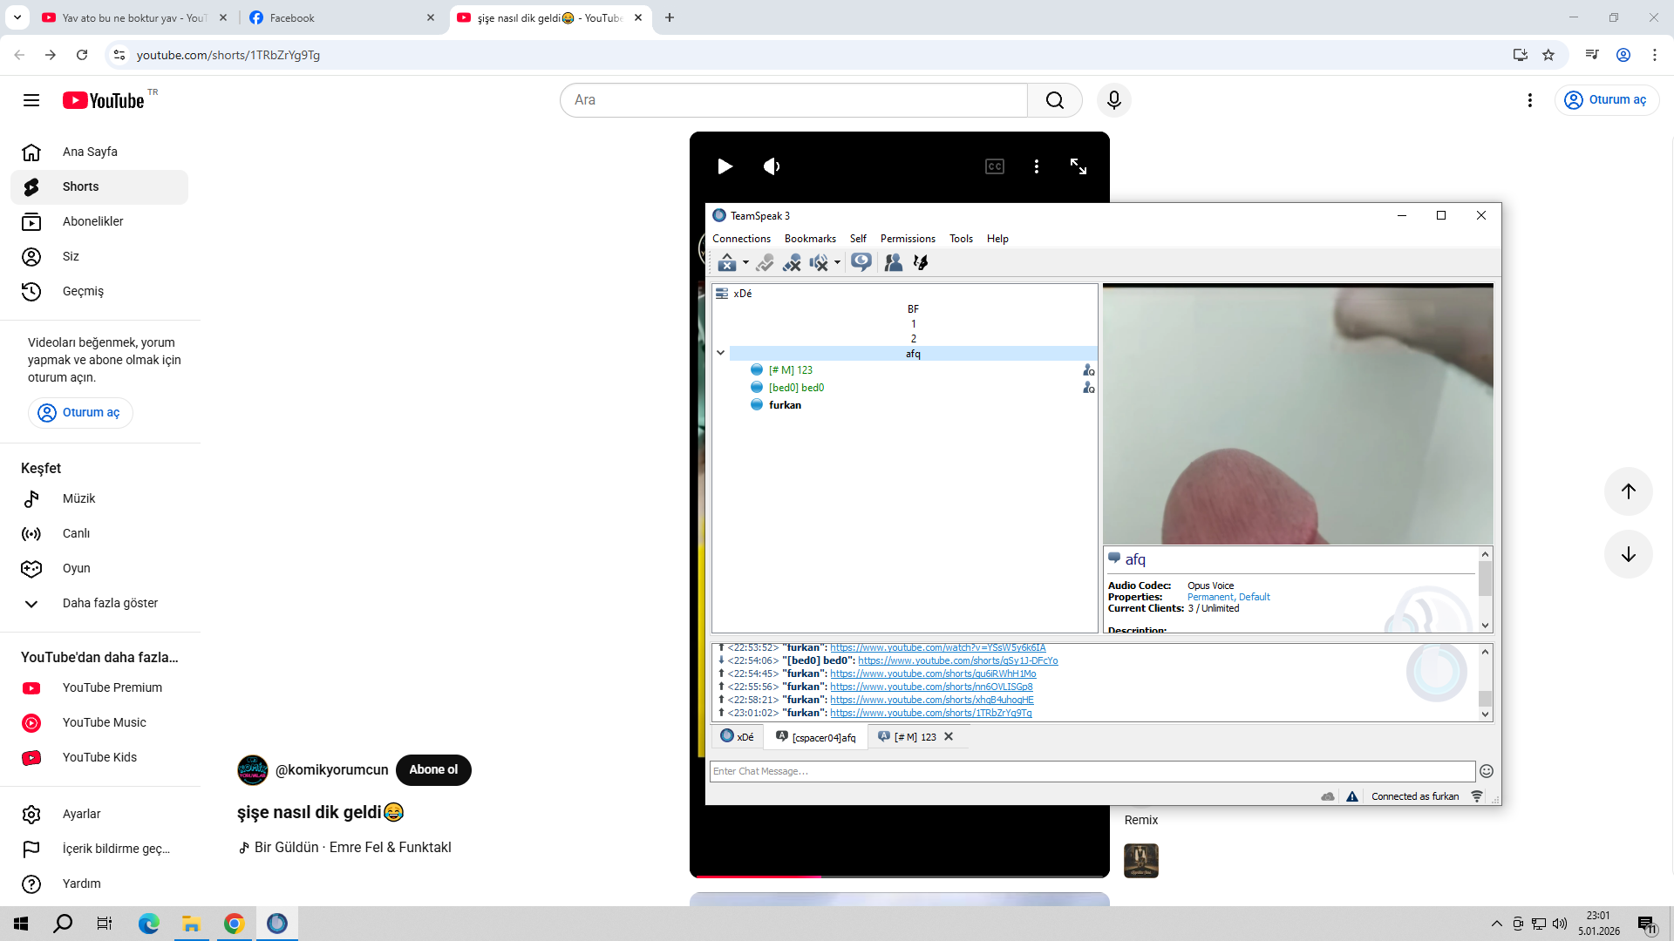Open away status dropdown arrow in TeamSpeak
Image resolution: width=1674 pixels, height=941 pixels.
(x=745, y=262)
